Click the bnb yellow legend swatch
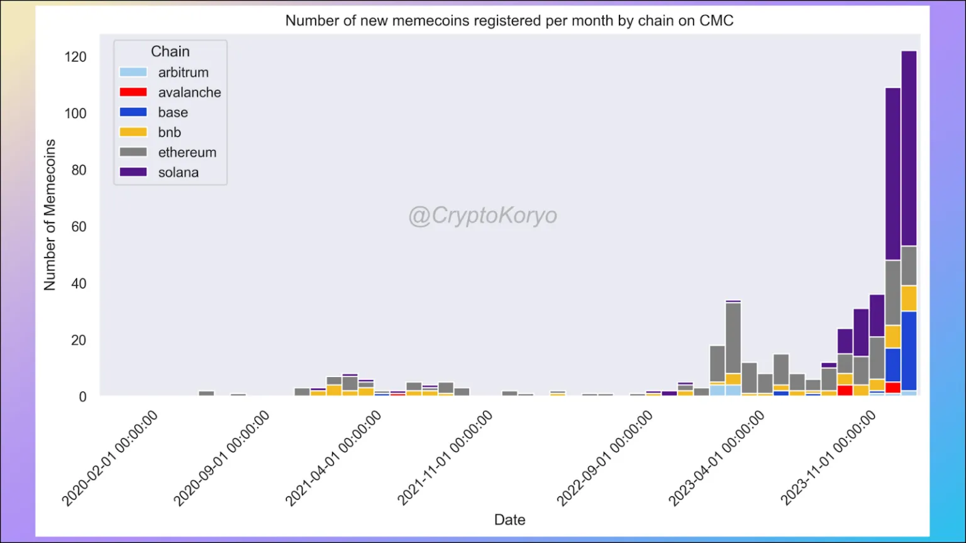The width and height of the screenshot is (966, 543). click(133, 133)
